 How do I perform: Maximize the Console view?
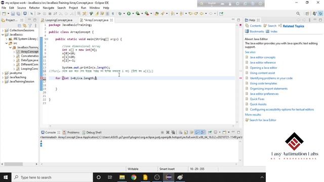(x=238, y=132)
